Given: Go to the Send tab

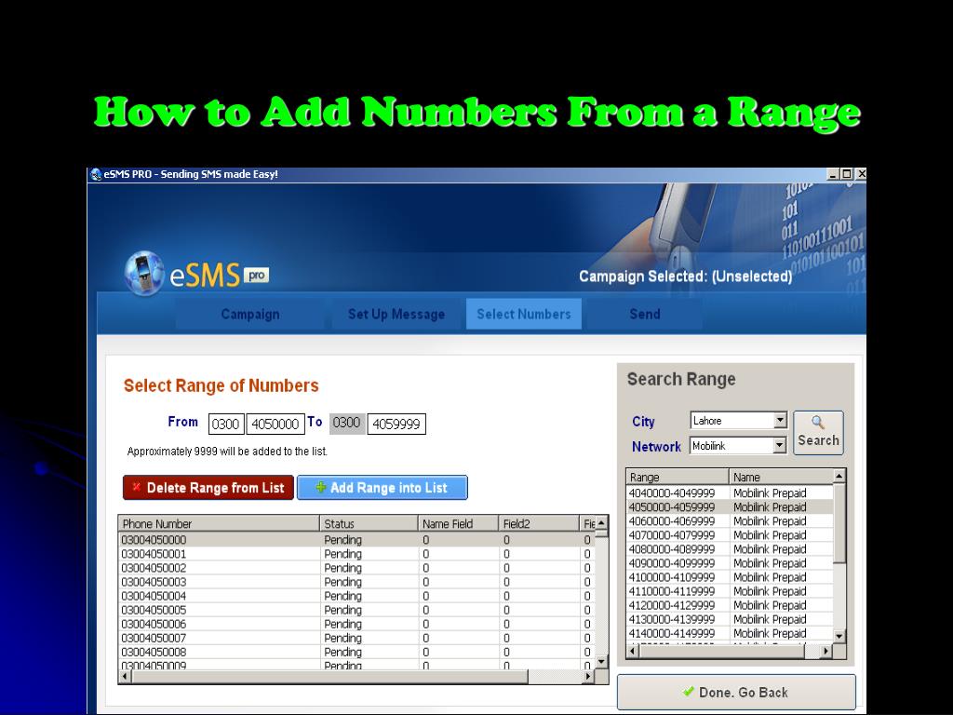Looking at the screenshot, I should tap(644, 314).
